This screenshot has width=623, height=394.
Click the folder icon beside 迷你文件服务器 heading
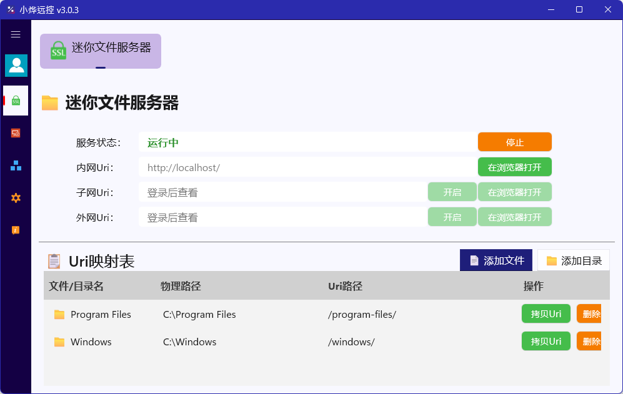50,103
